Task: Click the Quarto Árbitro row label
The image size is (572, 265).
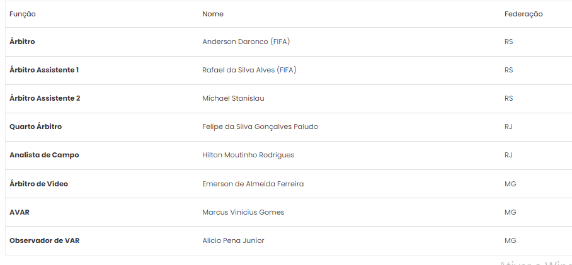Action: (x=36, y=127)
